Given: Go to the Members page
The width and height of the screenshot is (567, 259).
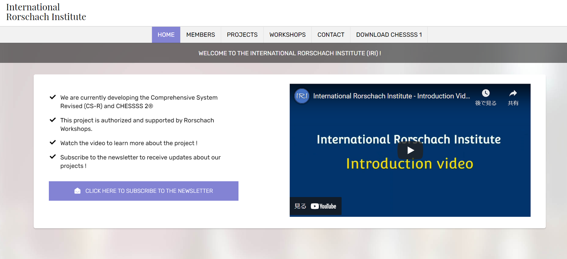Looking at the screenshot, I should click(201, 35).
